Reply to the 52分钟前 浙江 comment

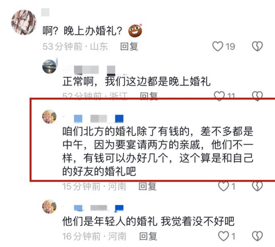click(148, 96)
